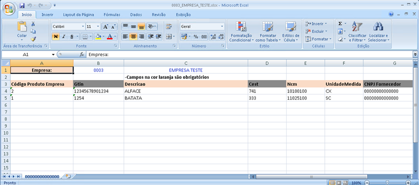Click the insert function fx button
Screen dimensions: 419x185
click(82, 54)
